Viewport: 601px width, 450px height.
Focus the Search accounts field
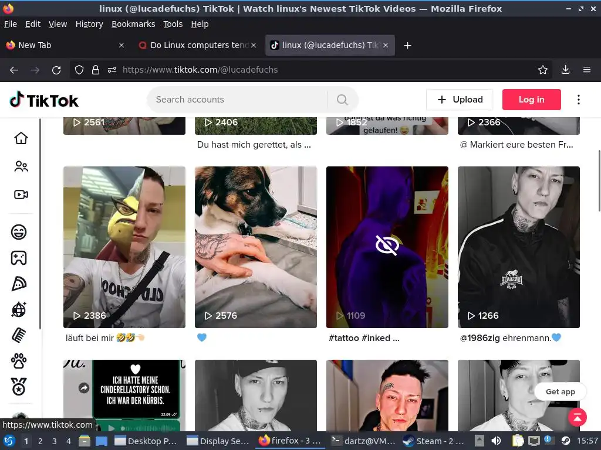pyautogui.click(x=238, y=100)
